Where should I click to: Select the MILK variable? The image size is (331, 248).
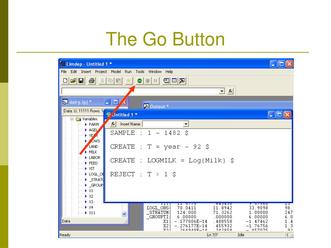click(93, 152)
